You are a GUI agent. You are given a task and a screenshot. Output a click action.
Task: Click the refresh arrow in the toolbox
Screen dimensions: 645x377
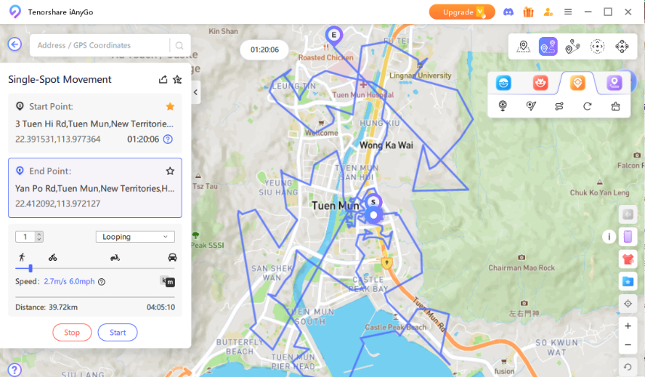coord(588,106)
